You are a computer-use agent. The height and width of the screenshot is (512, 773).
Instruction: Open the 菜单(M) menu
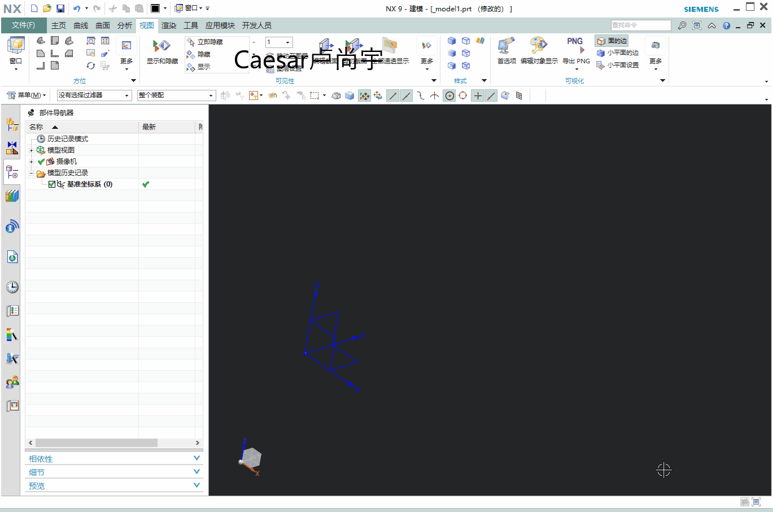tap(25, 95)
